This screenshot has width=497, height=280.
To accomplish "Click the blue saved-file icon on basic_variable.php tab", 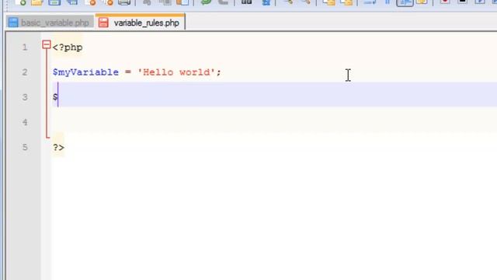I will pos(13,23).
